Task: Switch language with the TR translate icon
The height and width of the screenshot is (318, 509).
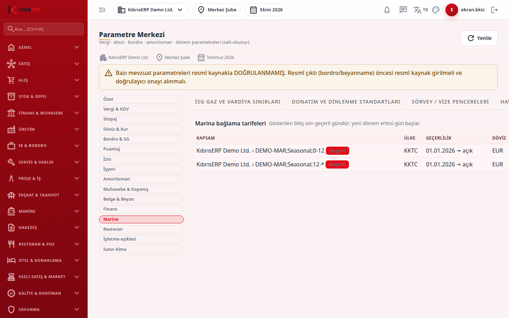Action: point(421,10)
